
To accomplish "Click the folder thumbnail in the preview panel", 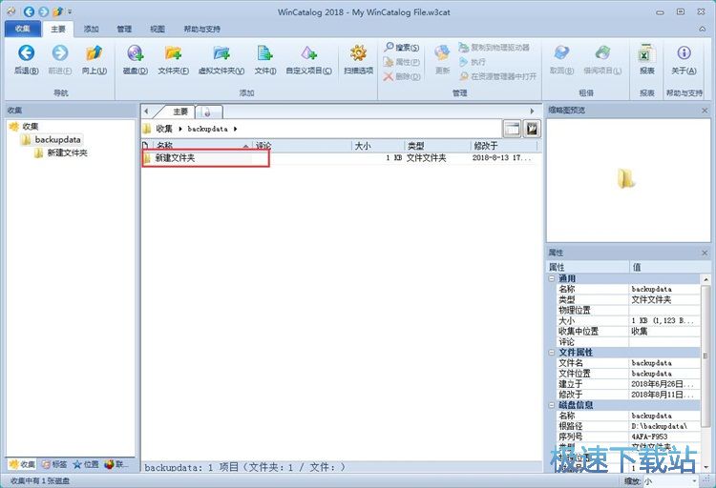I will [x=625, y=178].
